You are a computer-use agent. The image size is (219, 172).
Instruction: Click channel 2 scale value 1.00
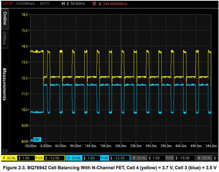click(91, 158)
